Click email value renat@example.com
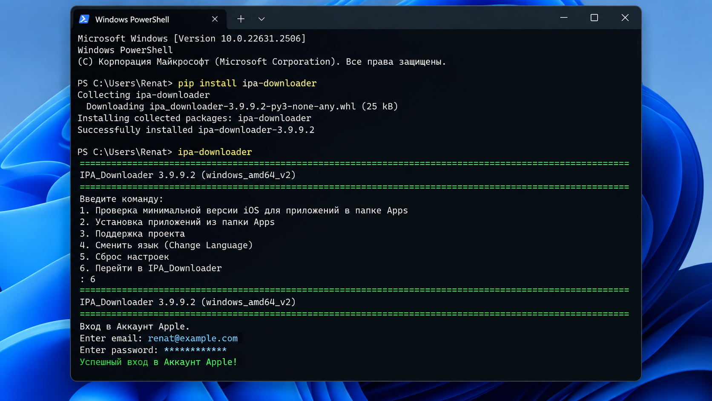The width and height of the screenshot is (712, 401). pos(193,338)
